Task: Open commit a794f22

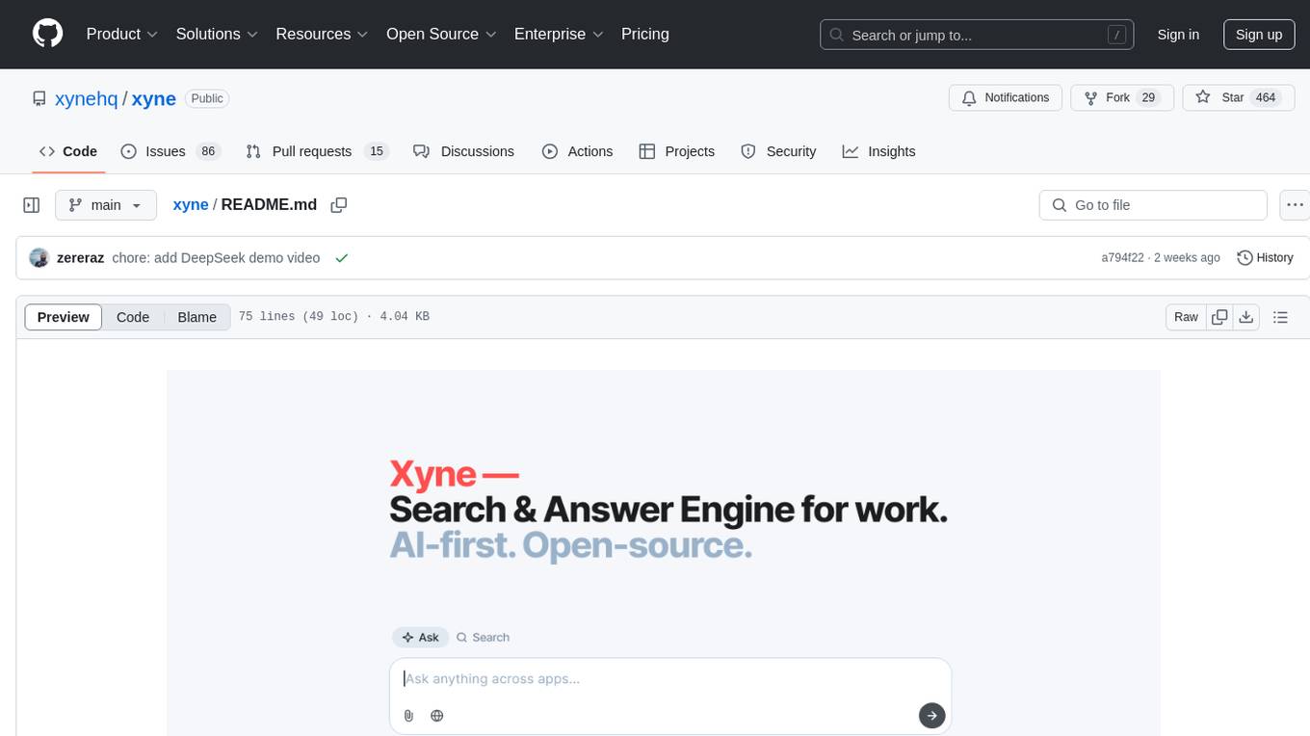Action: click(1123, 258)
